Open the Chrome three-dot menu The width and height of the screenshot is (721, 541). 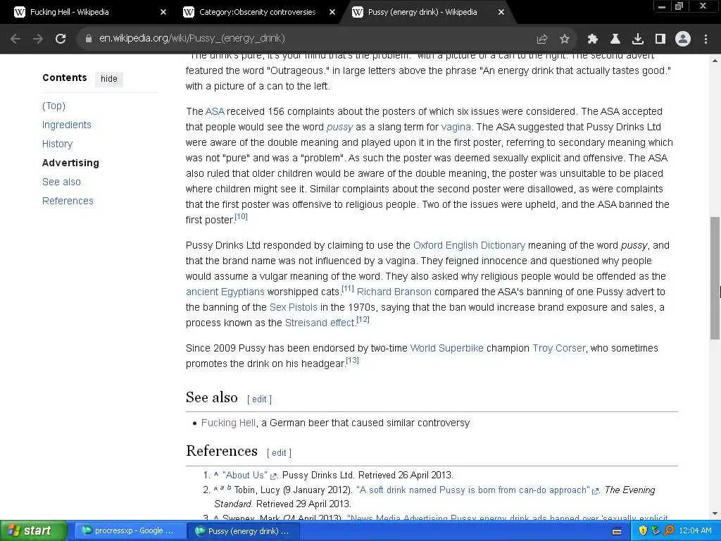706,39
